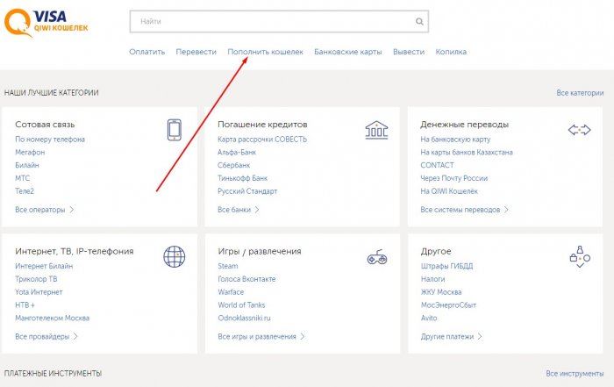Click the arrows icon in Денежные переводы
This screenshot has width=614, height=387.
(579, 130)
